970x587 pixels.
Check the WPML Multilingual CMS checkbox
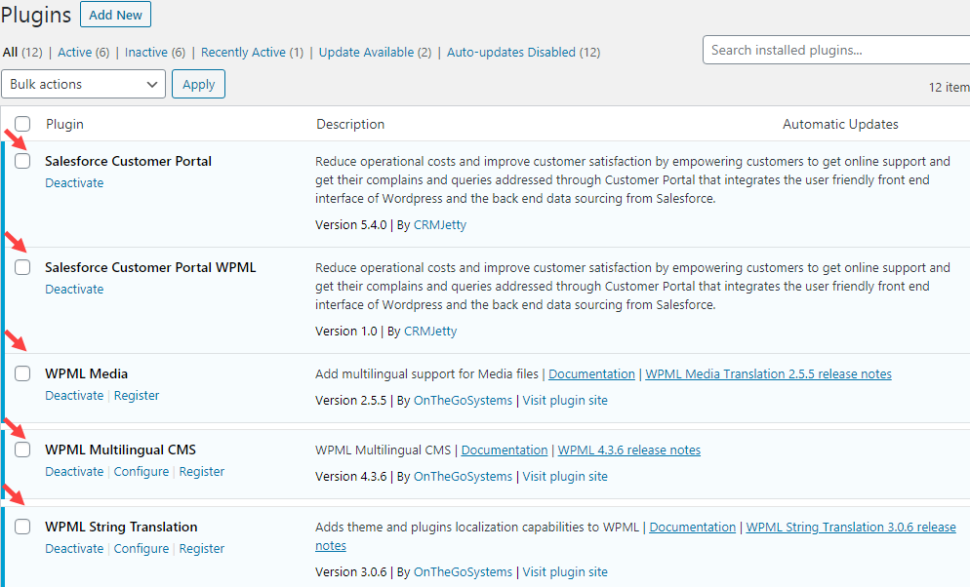point(22,450)
